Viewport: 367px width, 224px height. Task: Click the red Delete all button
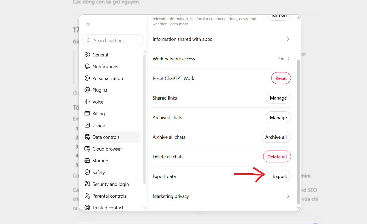click(x=277, y=157)
